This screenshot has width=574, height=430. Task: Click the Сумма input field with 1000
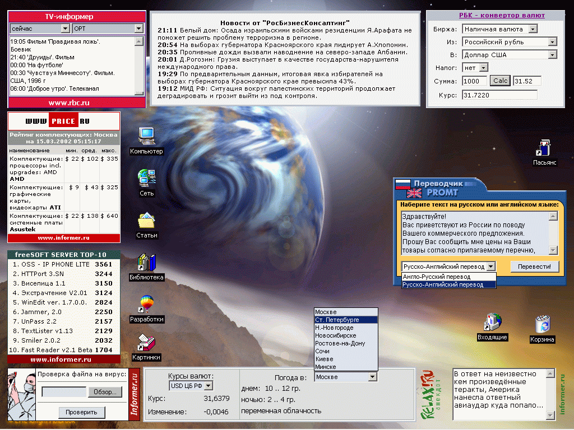click(x=475, y=81)
